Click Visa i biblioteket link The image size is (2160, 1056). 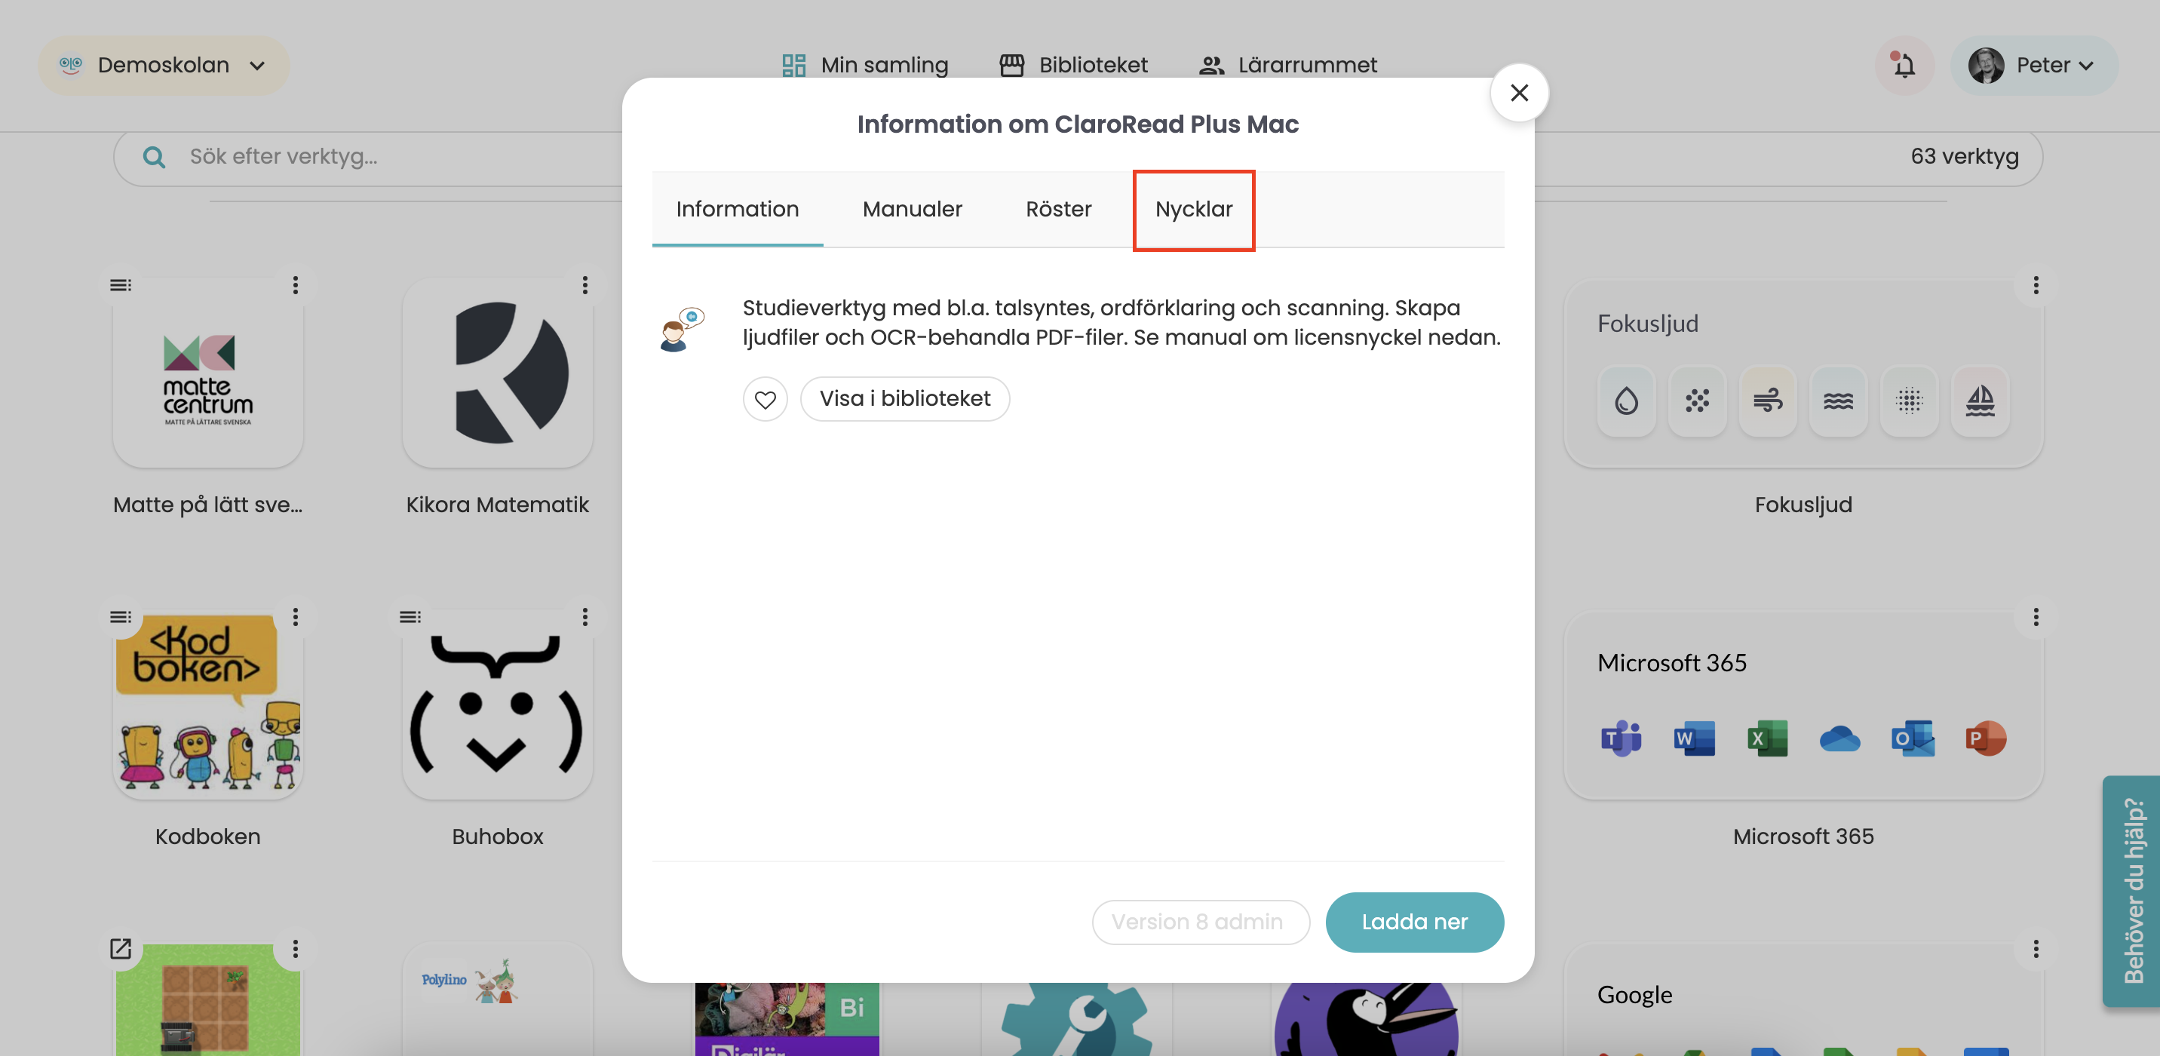click(904, 398)
